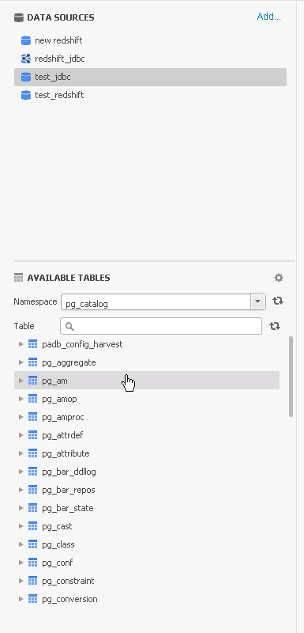Expand the pg_conf table

click(21, 563)
